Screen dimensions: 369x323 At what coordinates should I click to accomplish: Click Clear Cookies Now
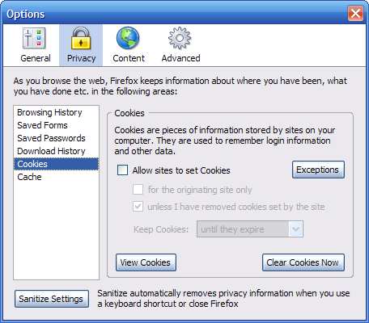[x=303, y=262]
